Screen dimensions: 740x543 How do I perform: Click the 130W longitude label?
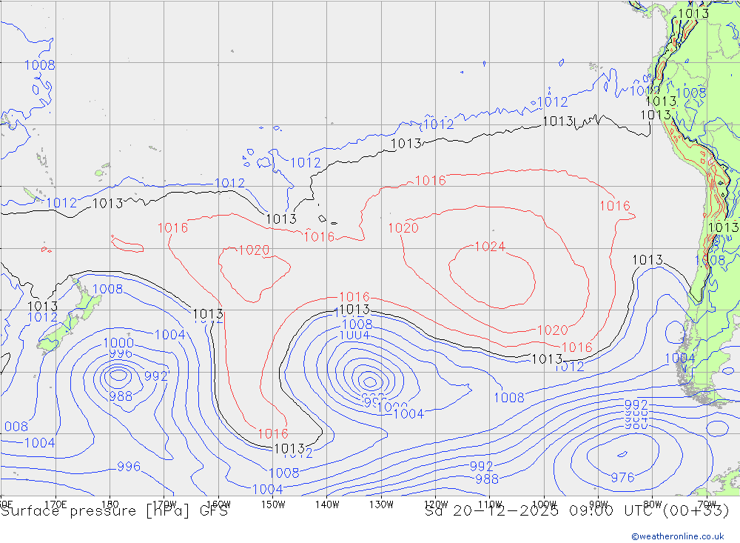click(x=381, y=504)
